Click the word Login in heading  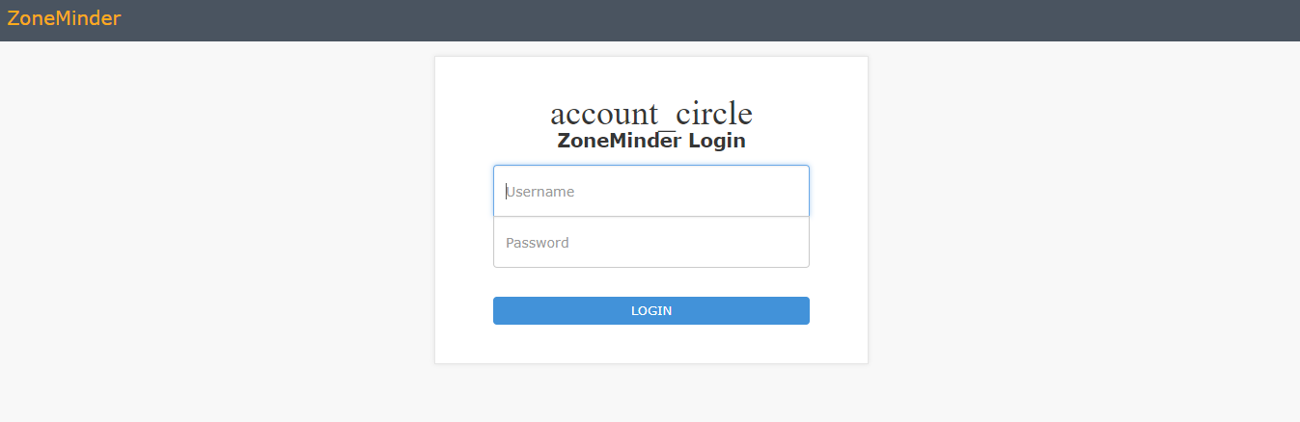(716, 142)
